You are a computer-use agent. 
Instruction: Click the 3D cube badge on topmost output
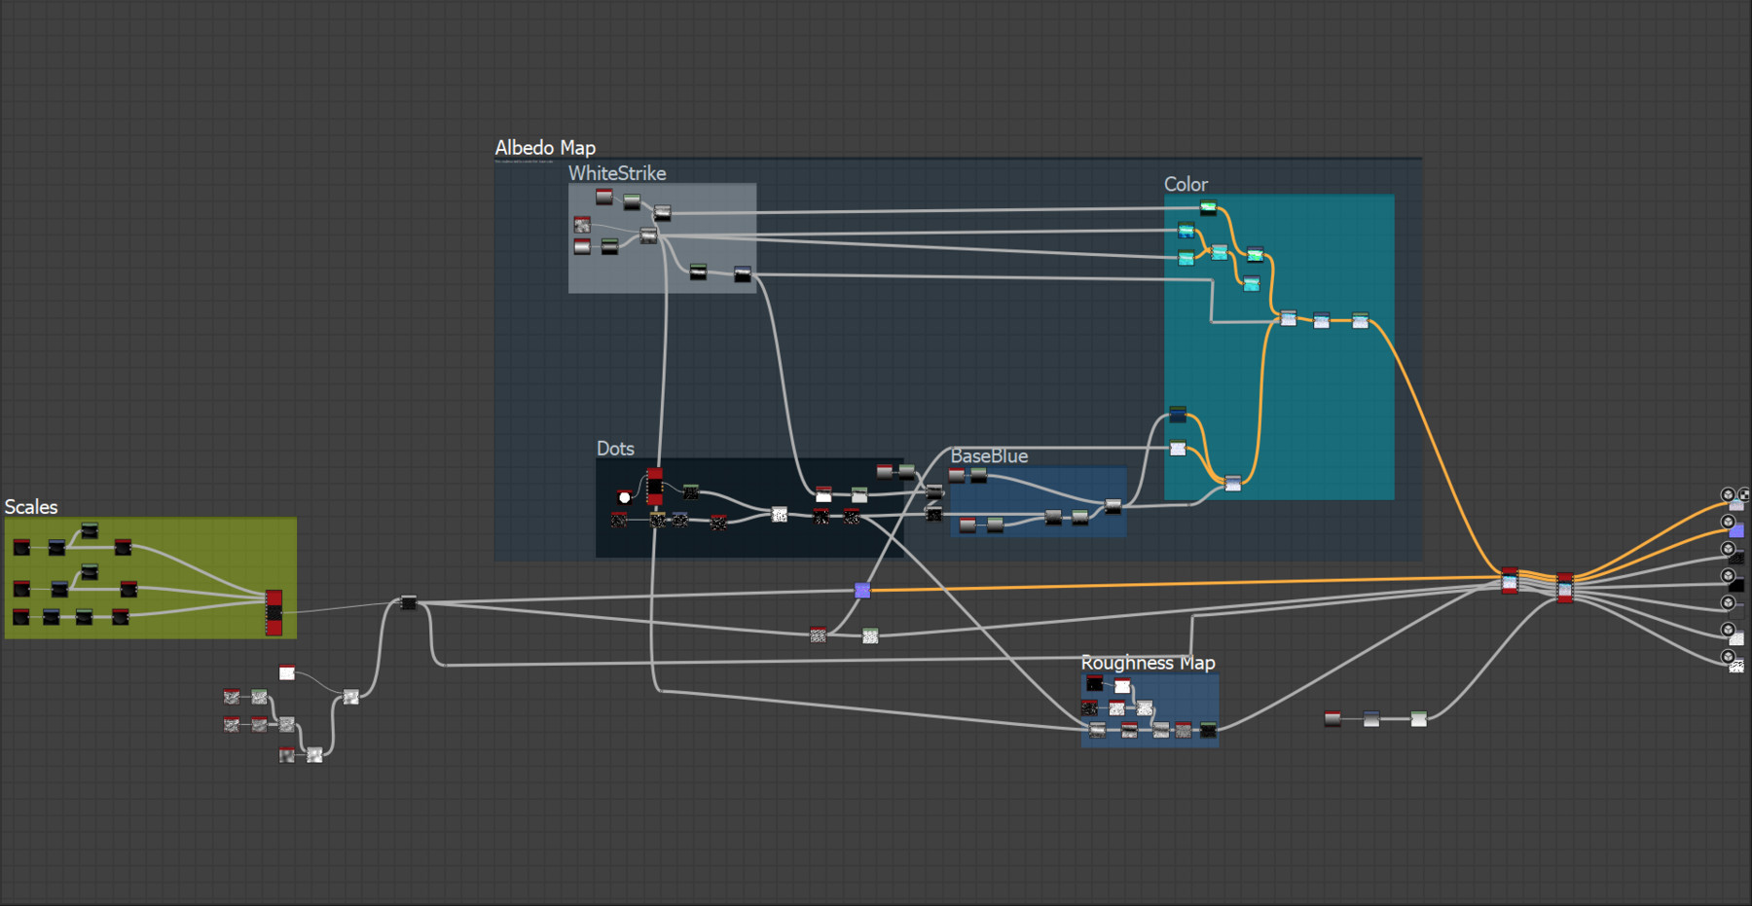[x=1728, y=494]
